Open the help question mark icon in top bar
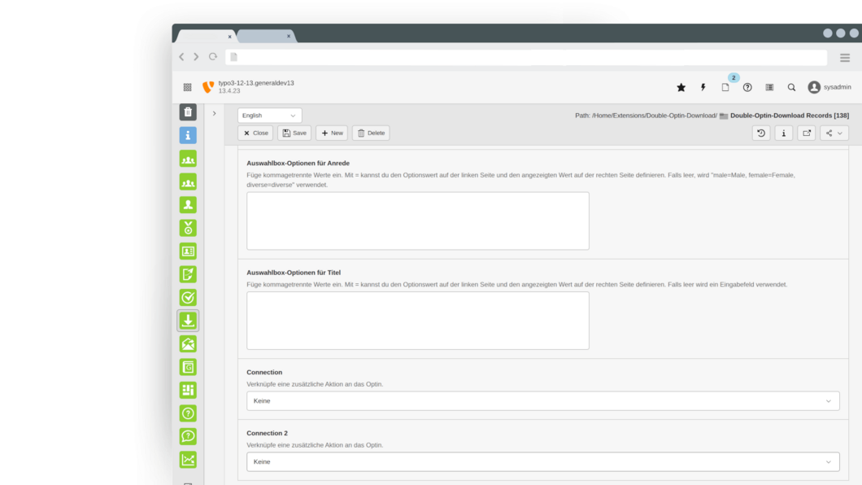Viewport: 862px width, 485px height. (x=747, y=87)
